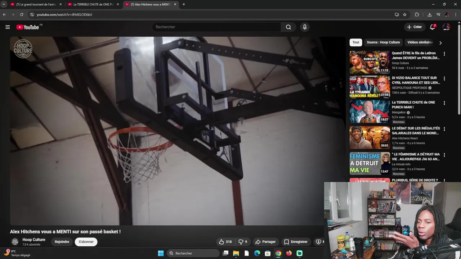Open the Chrome three-dot menu

click(x=456, y=14)
